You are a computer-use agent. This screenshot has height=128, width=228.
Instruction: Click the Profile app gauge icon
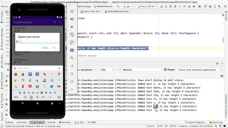click(185, 6)
